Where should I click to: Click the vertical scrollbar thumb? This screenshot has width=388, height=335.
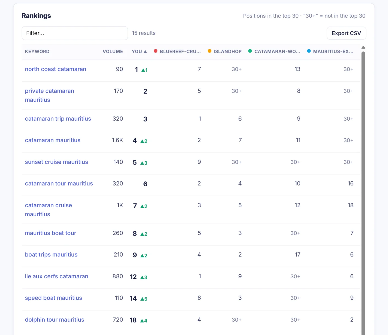(363, 193)
